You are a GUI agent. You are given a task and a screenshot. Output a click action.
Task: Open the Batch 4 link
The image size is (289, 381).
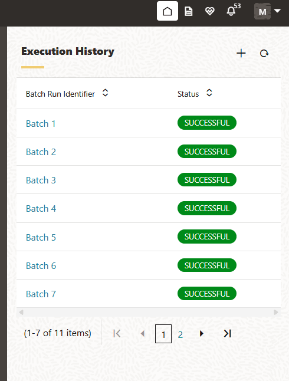41,209
